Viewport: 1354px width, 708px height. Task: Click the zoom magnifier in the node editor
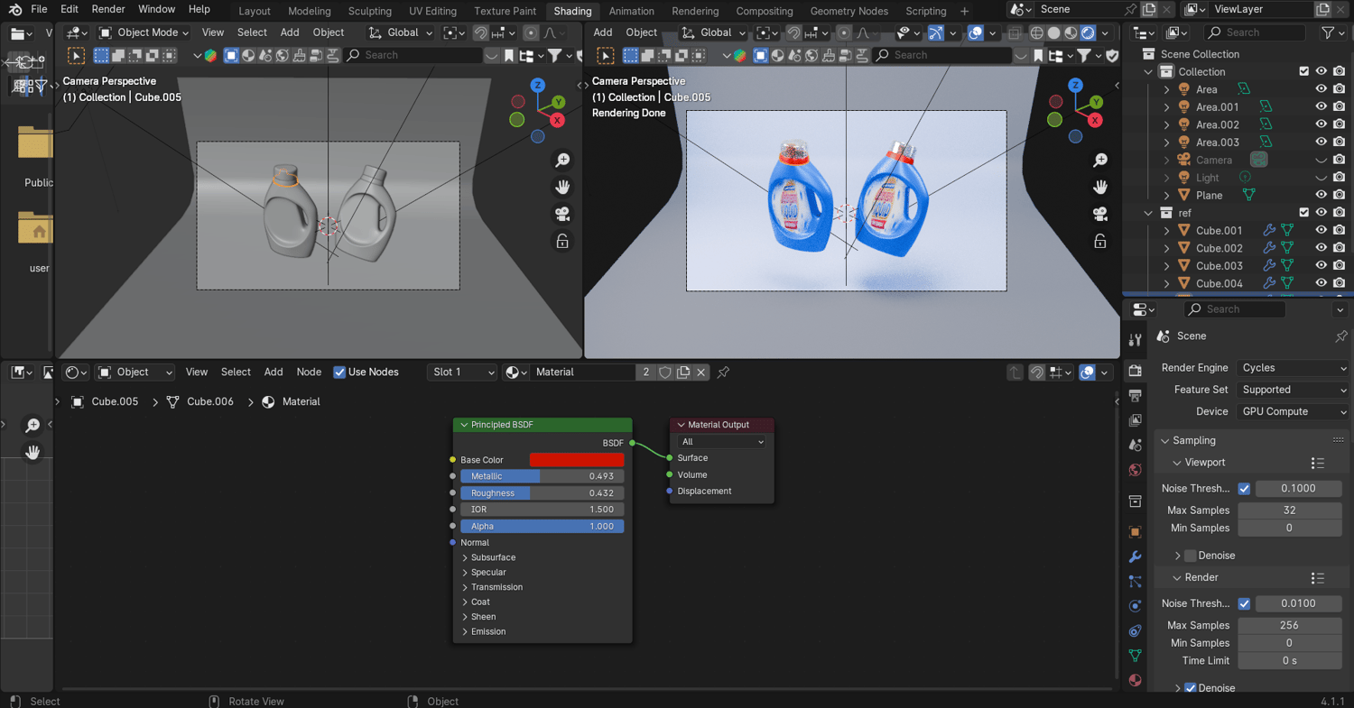pyautogui.click(x=32, y=425)
